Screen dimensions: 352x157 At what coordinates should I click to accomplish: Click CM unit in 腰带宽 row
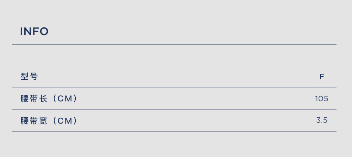pos(64,121)
